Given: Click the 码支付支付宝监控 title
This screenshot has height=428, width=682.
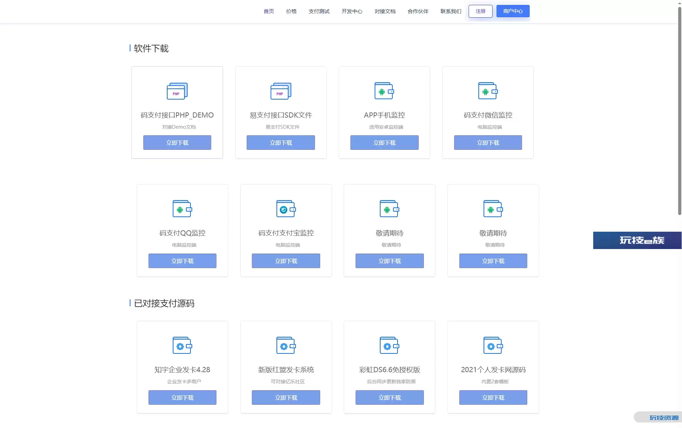Looking at the screenshot, I should (286, 233).
